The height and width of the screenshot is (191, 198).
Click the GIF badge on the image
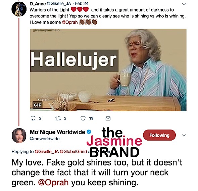pos(37,105)
